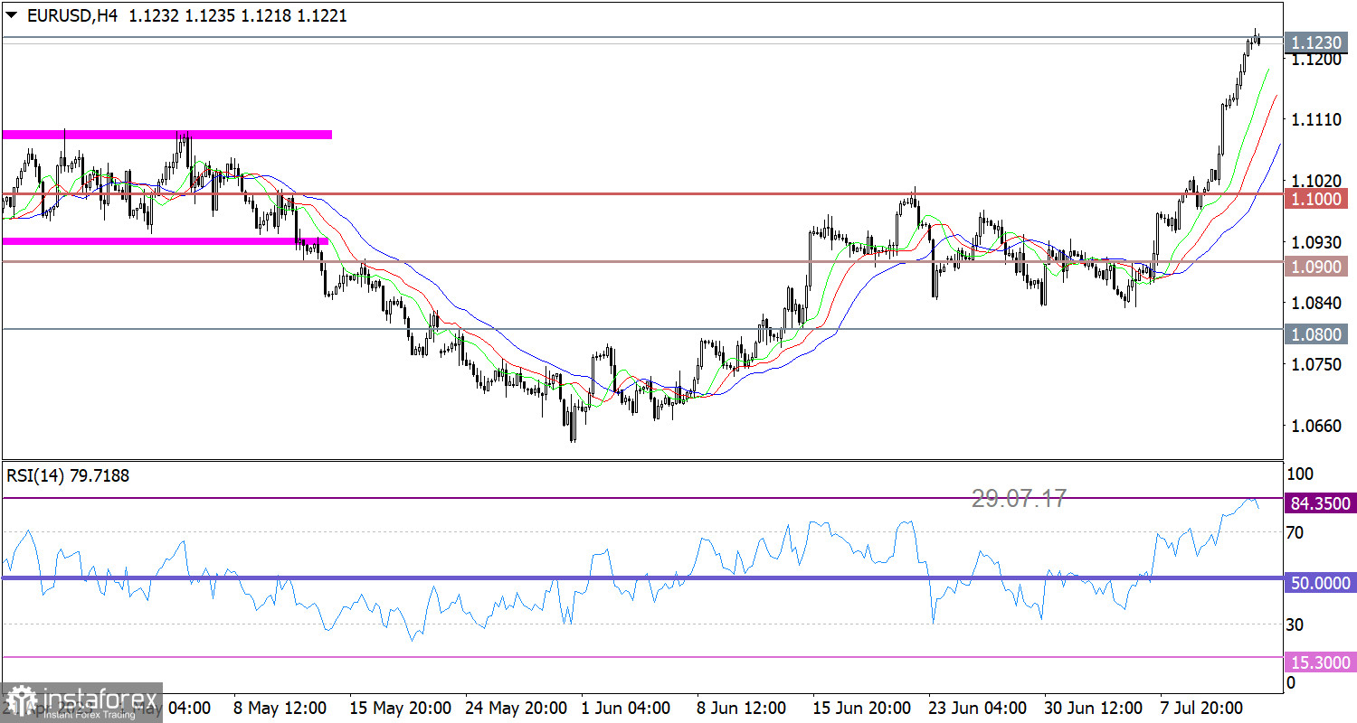Click the 1.1020 price axis value
The height and width of the screenshot is (723, 1357).
pos(1315,181)
